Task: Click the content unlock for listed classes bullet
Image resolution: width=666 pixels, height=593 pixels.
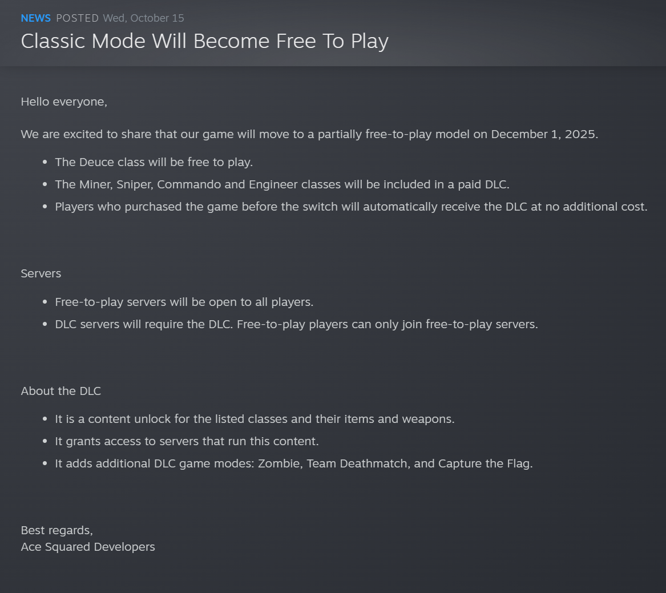Action: [255, 419]
